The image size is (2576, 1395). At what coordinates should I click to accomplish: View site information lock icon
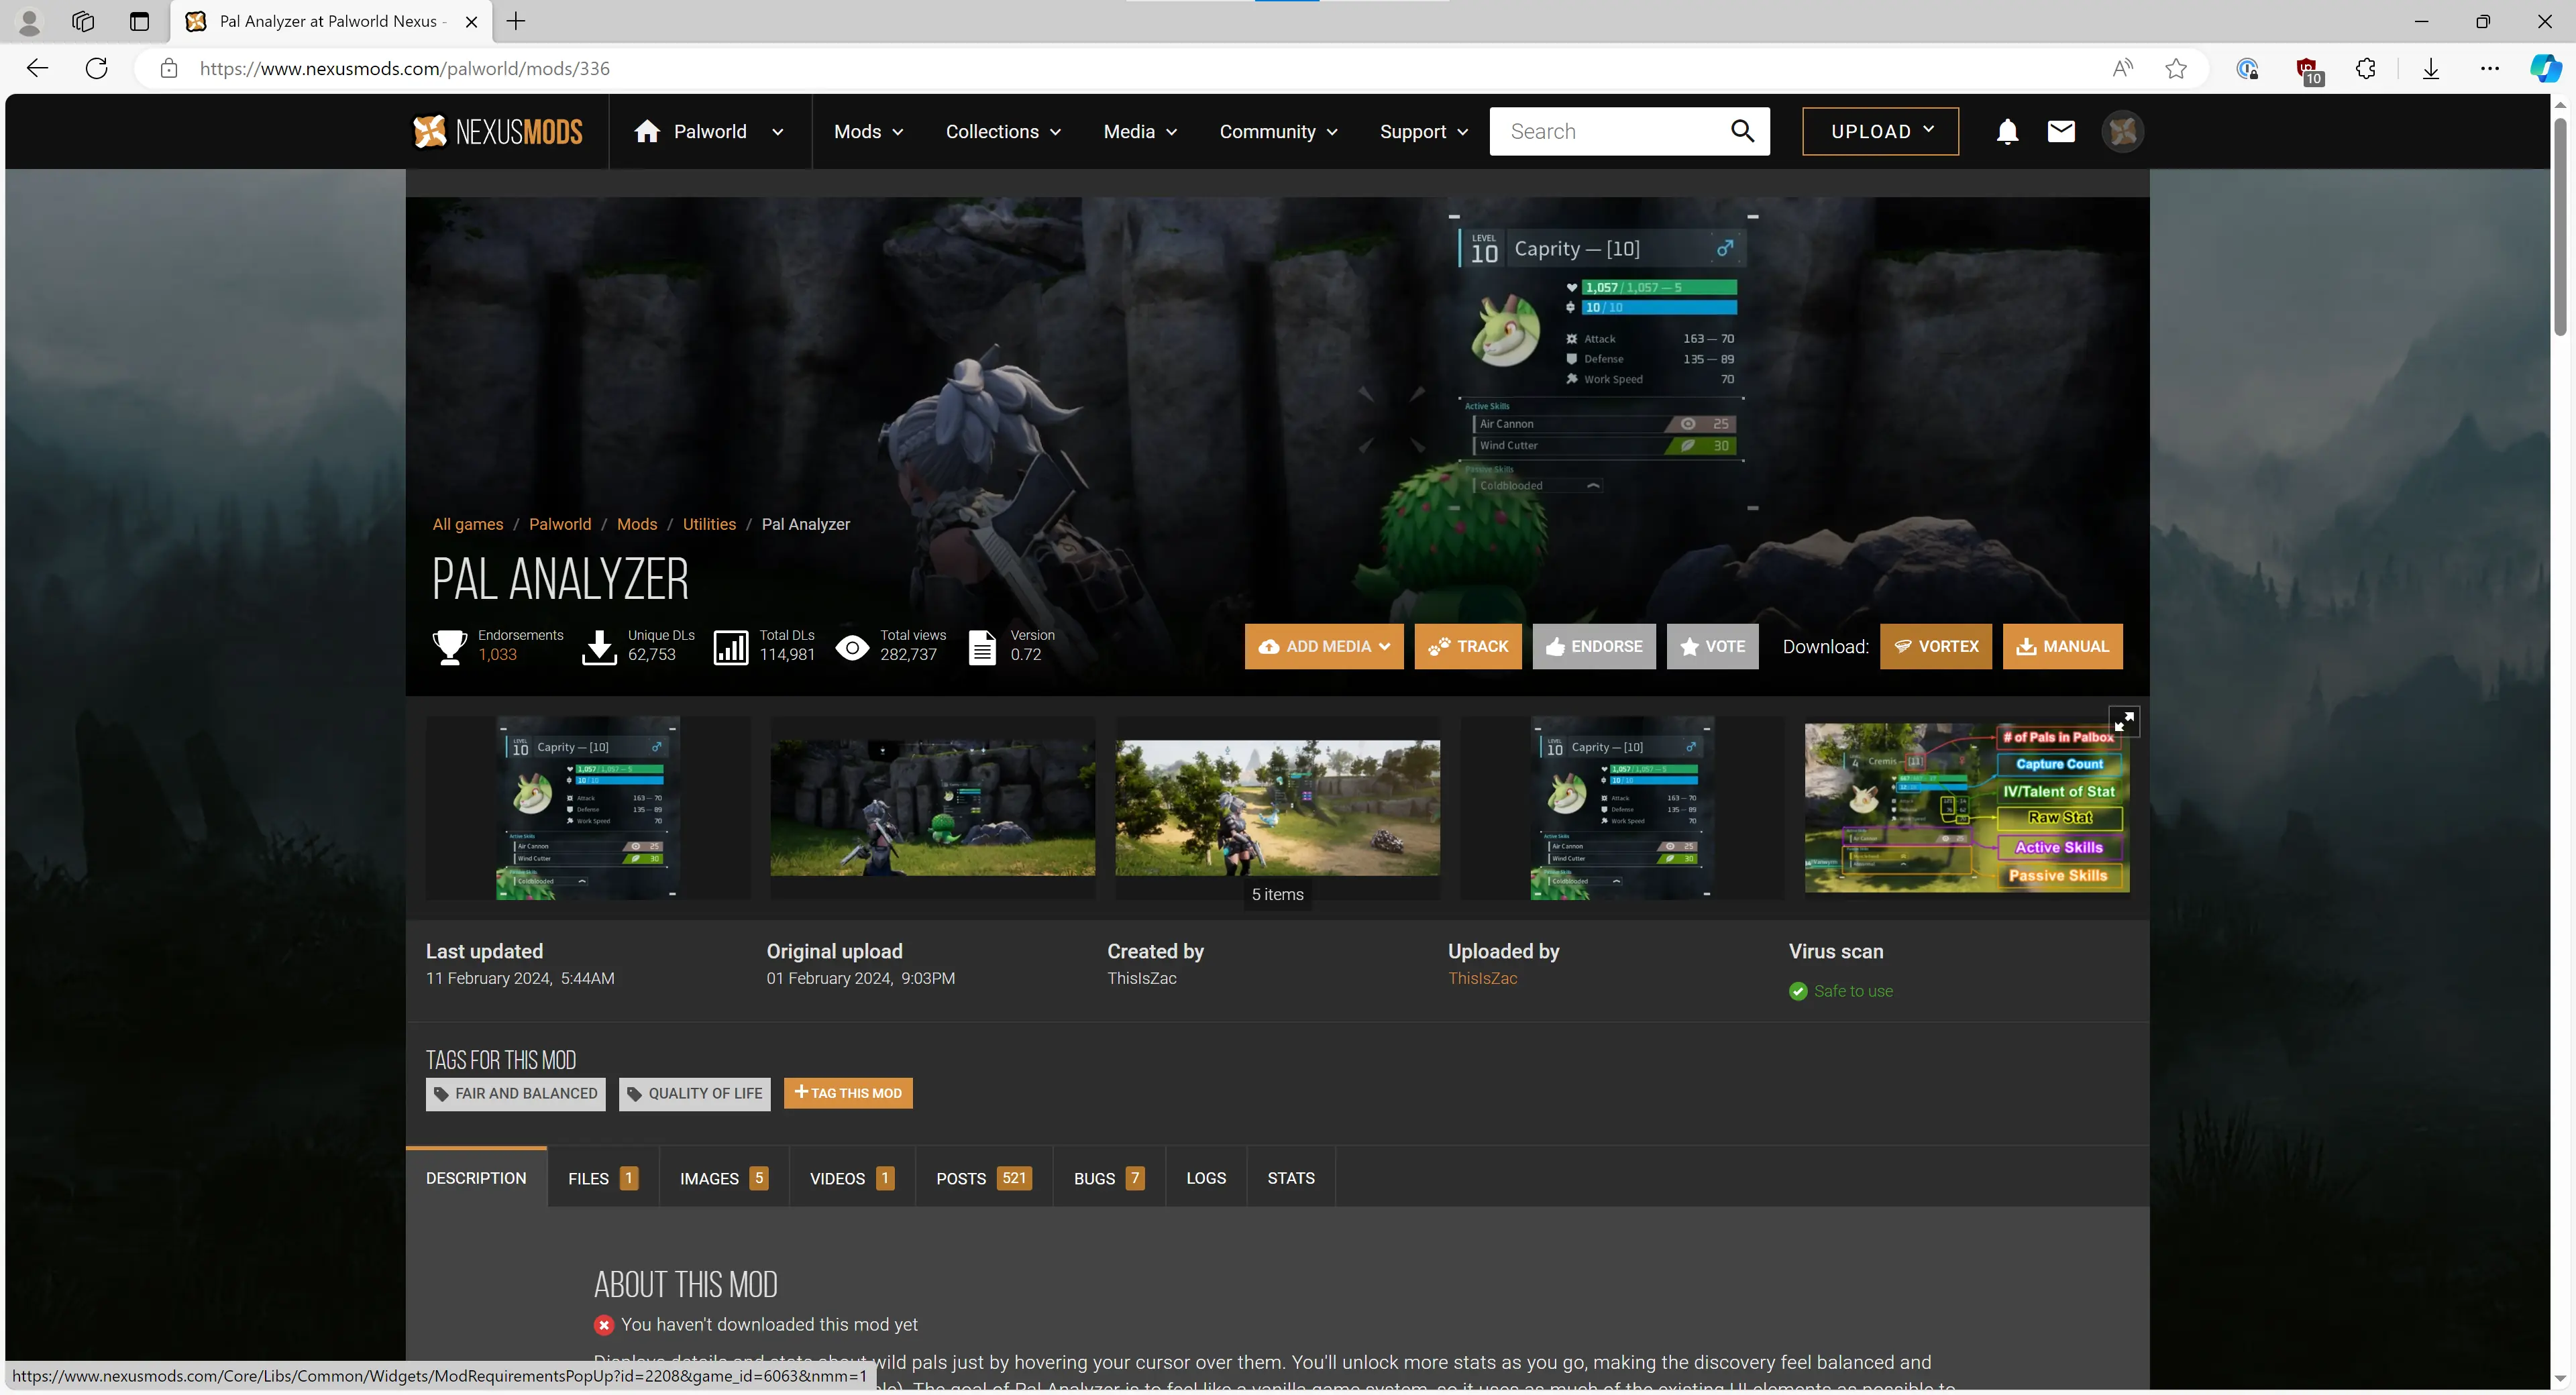[169, 68]
